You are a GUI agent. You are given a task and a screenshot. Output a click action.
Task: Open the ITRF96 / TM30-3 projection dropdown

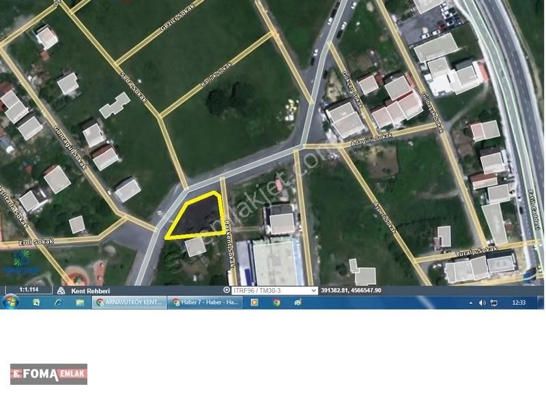tap(274, 289)
